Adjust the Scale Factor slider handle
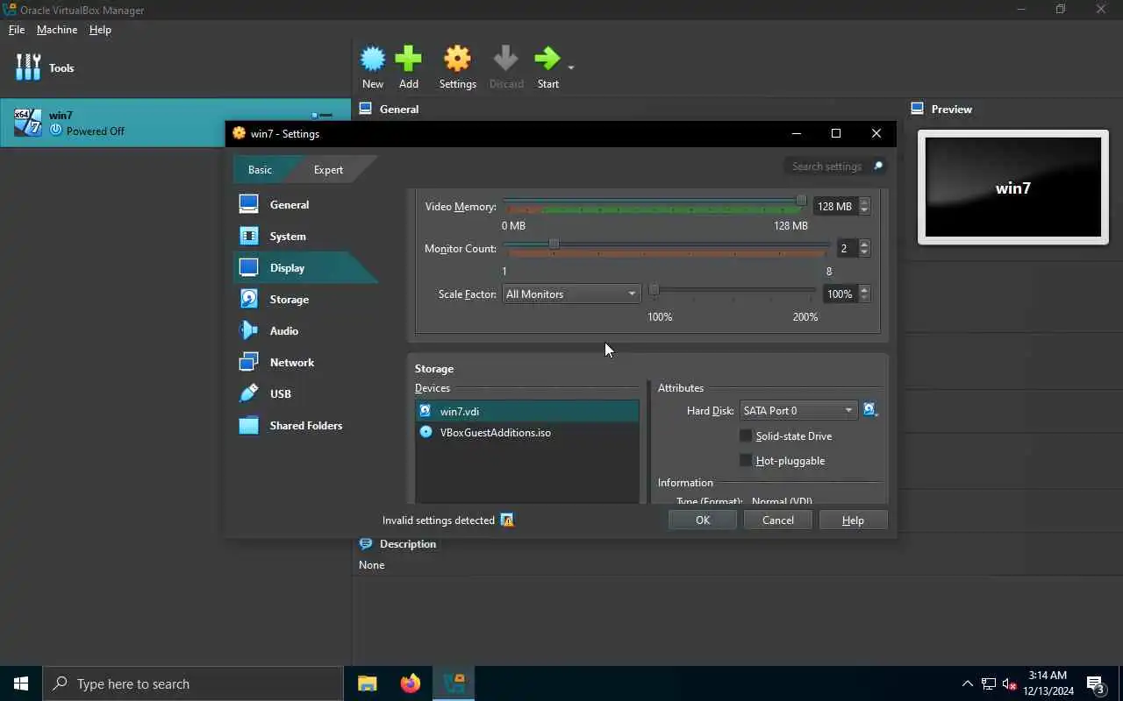Screen dimensions: 1123x701 click(x=654, y=288)
